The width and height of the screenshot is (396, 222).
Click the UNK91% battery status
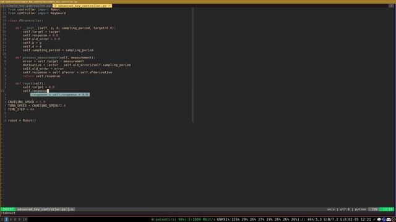(x=223, y=220)
